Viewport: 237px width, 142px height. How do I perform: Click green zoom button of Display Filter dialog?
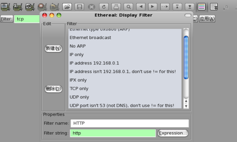(59, 15)
